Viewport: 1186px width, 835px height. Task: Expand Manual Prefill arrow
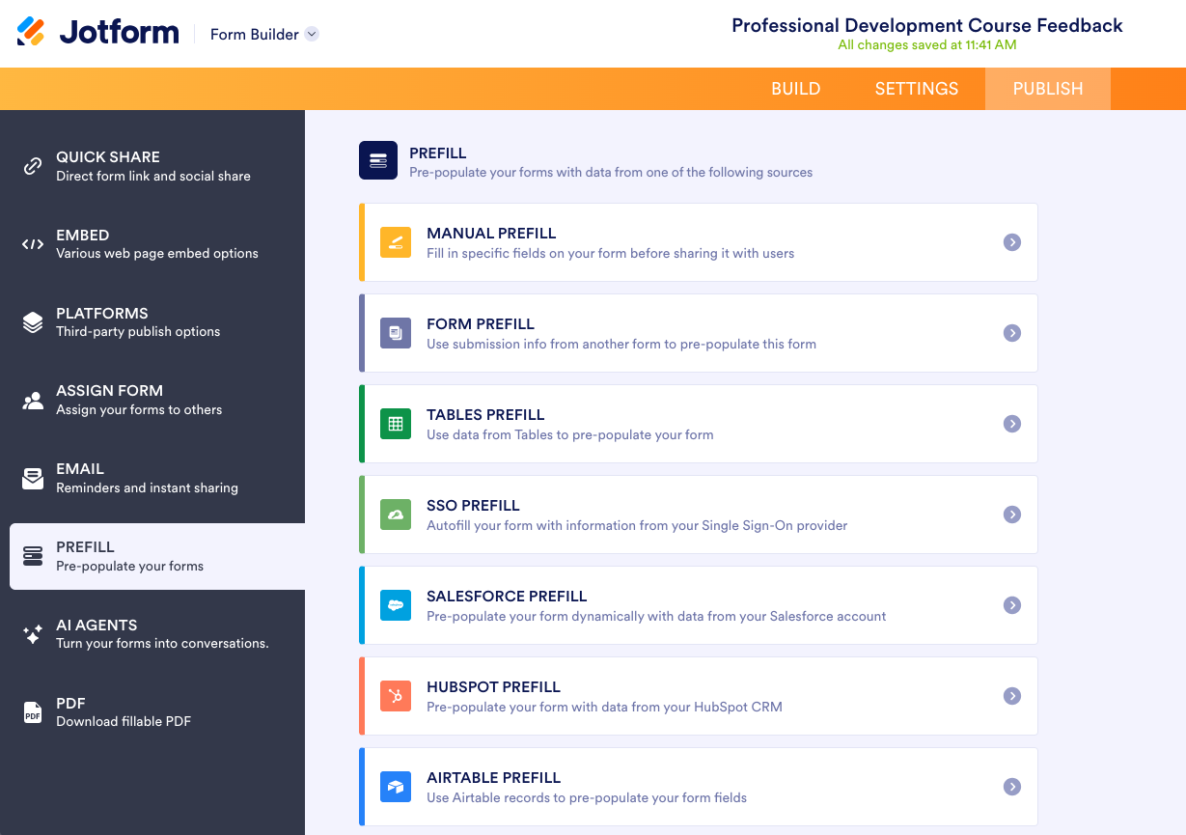pyautogui.click(x=1011, y=242)
